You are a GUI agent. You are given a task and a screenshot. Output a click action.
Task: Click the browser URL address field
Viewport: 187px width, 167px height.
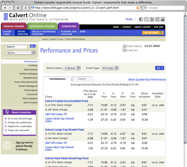[x=85, y=8]
